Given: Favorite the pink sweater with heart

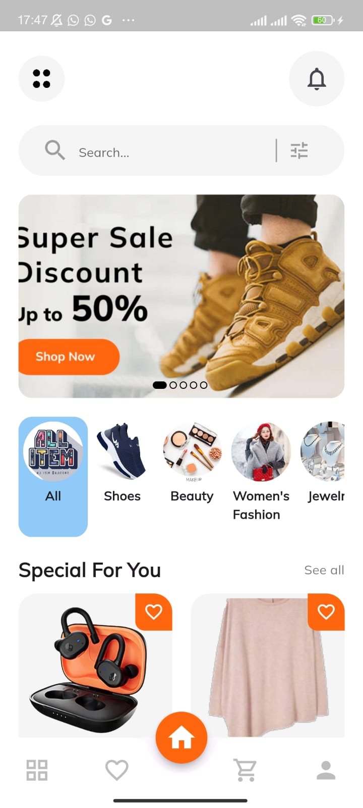Looking at the screenshot, I should pyautogui.click(x=326, y=612).
